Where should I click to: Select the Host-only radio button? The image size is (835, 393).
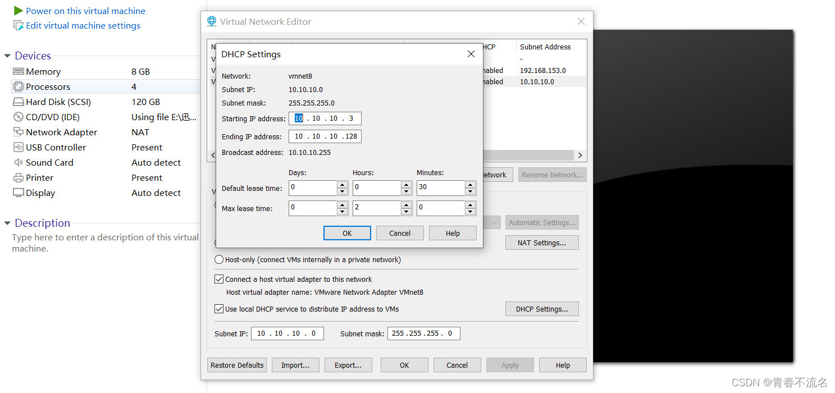(219, 259)
